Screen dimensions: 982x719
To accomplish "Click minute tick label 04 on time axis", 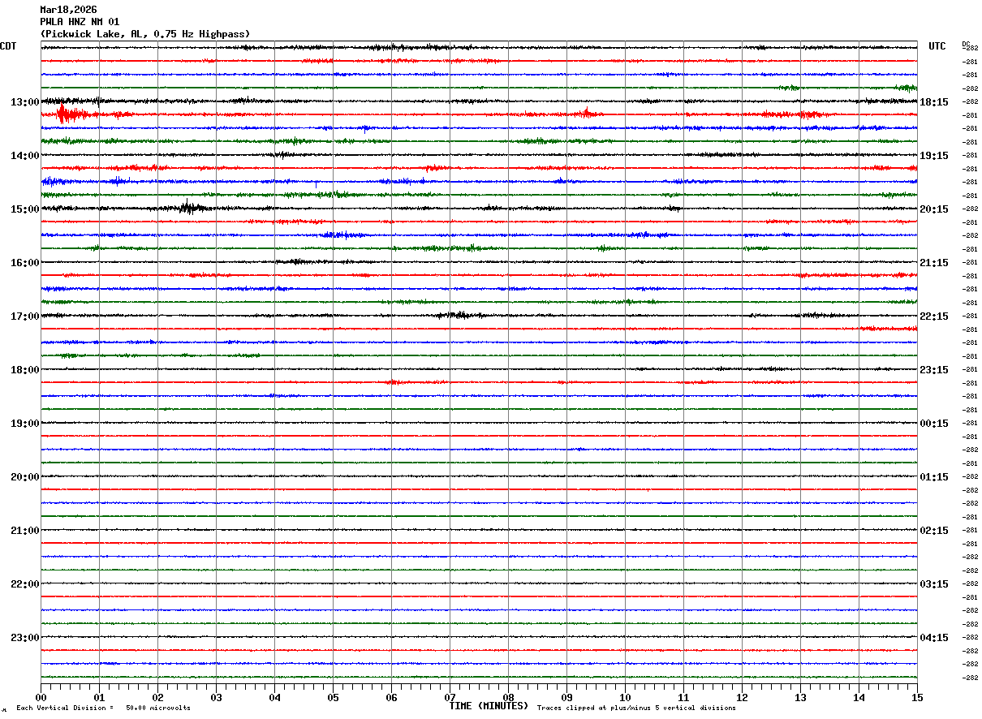I will (275, 697).
